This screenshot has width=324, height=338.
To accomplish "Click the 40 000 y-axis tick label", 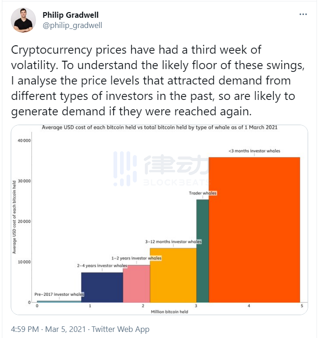I will 24,141.
